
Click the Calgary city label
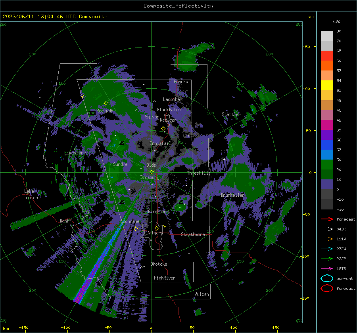pos(155,233)
